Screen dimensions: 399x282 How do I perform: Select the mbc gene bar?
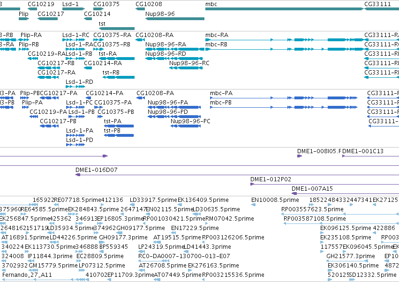pos(285,9)
